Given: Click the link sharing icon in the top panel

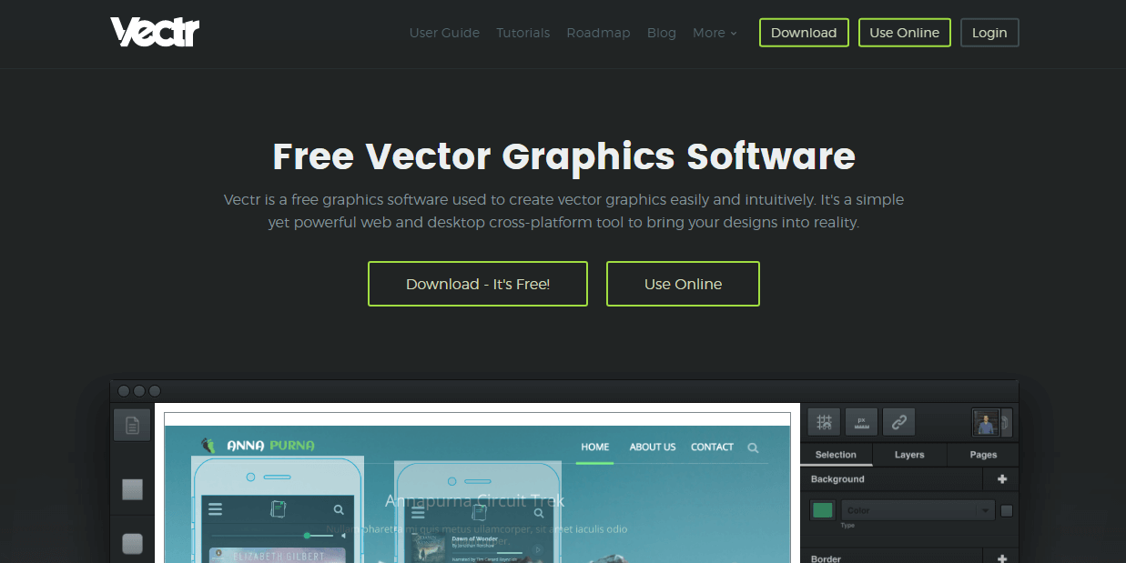Looking at the screenshot, I should 898,421.
